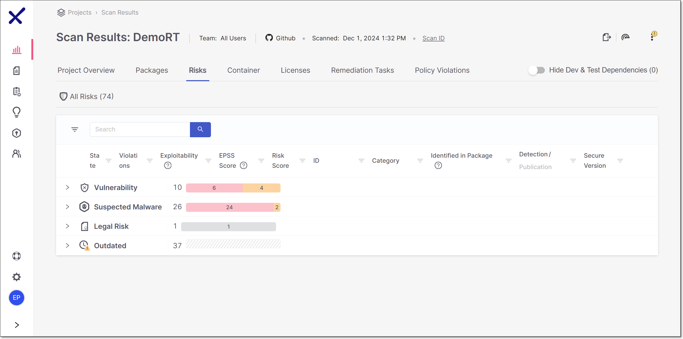Open the Exploitability column filter
The height and width of the screenshot is (339, 683).
(208, 161)
